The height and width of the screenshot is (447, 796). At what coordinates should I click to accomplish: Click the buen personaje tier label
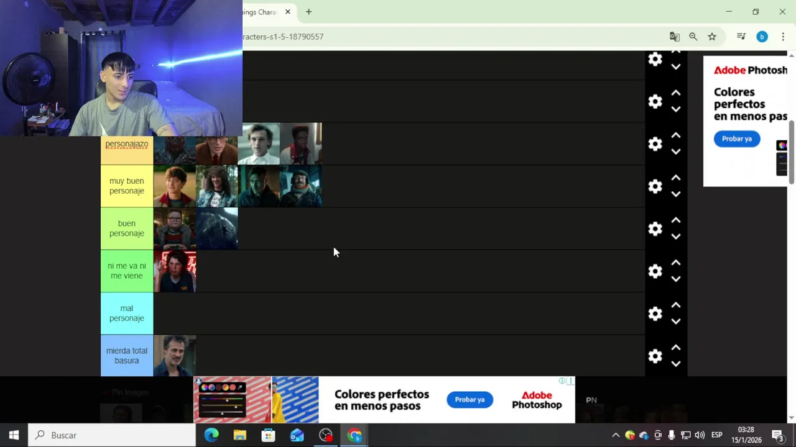pos(127,228)
